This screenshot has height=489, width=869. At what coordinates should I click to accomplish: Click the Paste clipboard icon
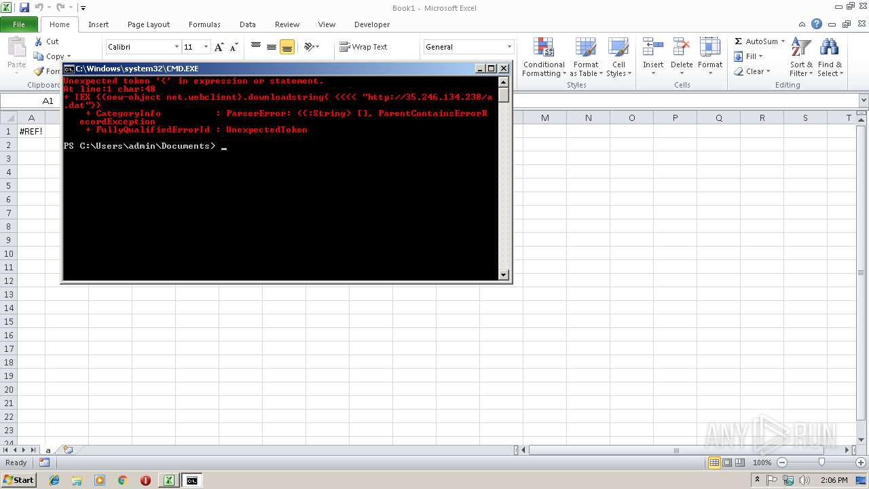tap(16, 48)
